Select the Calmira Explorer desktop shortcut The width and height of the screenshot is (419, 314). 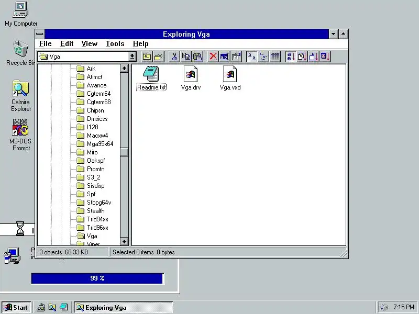20,96
